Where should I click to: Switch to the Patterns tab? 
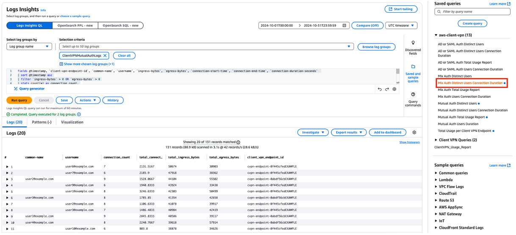click(x=42, y=122)
